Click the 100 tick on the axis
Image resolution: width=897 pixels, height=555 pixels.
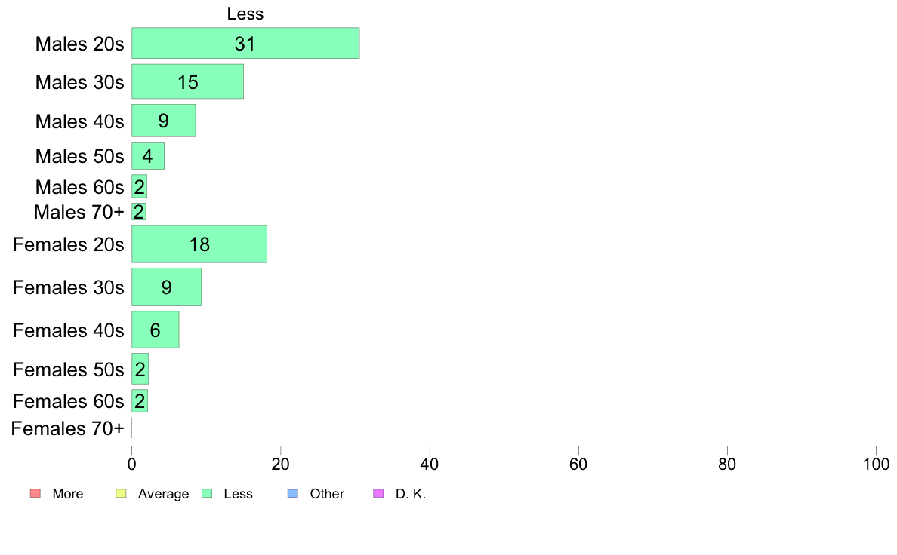[876, 463]
